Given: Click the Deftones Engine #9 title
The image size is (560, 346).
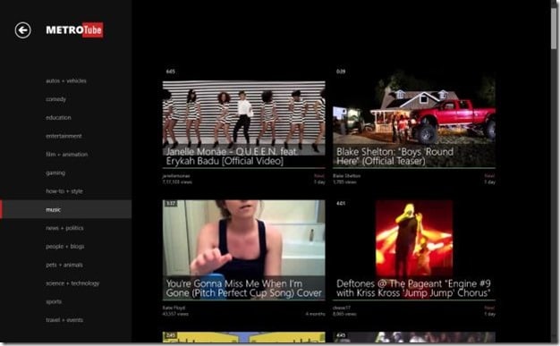Looking at the screenshot, I should [x=413, y=289].
